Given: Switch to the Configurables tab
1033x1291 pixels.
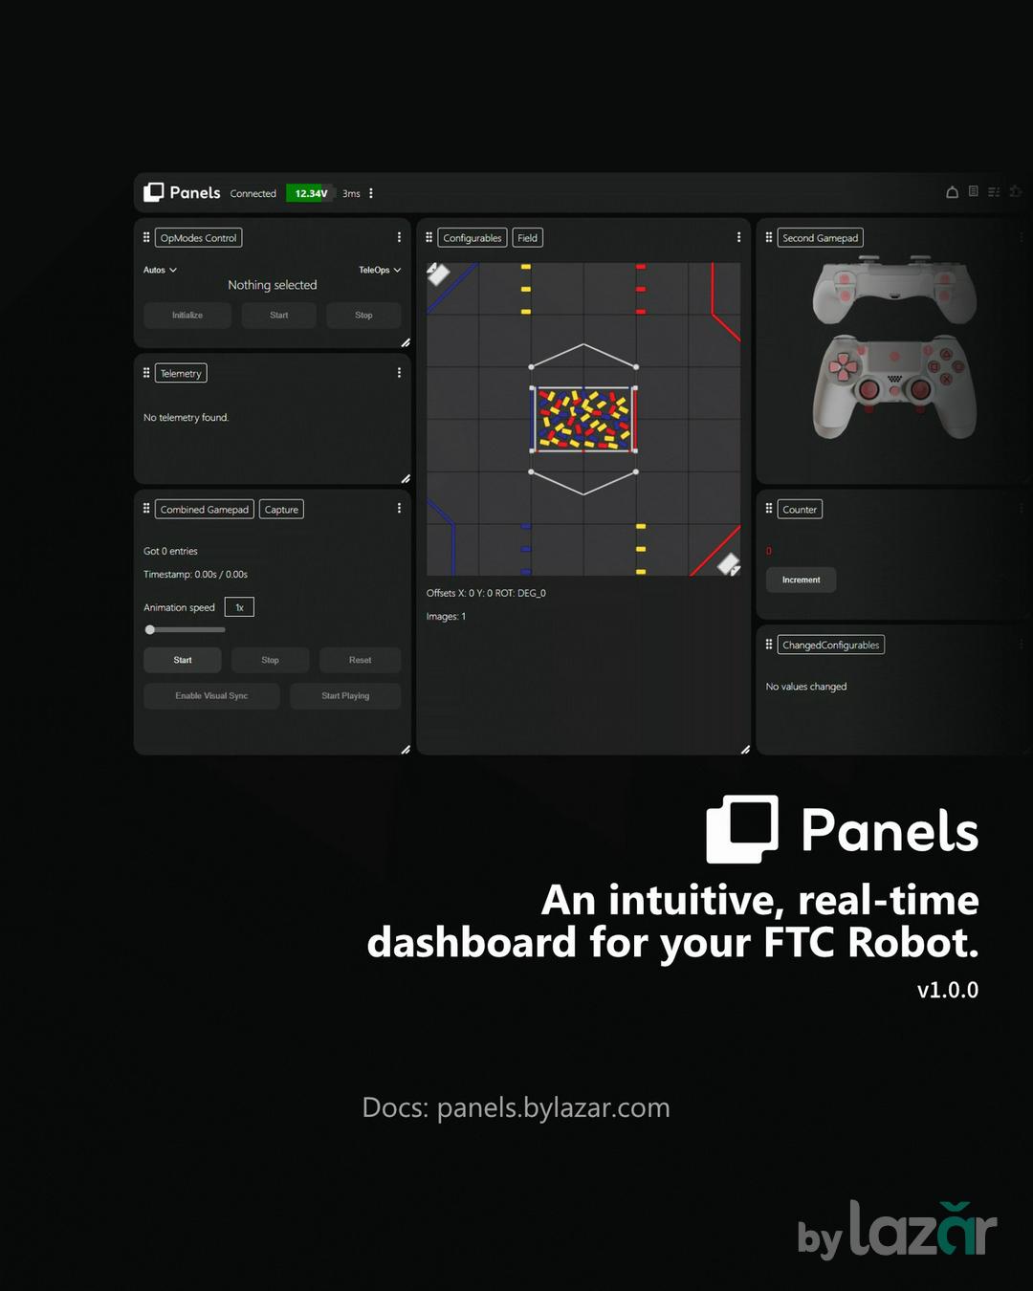Looking at the screenshot, I should pos(472,238).
